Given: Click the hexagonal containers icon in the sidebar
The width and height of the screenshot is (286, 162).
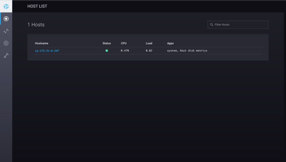Looking at the screenshot, I should (x=6, y=43).
